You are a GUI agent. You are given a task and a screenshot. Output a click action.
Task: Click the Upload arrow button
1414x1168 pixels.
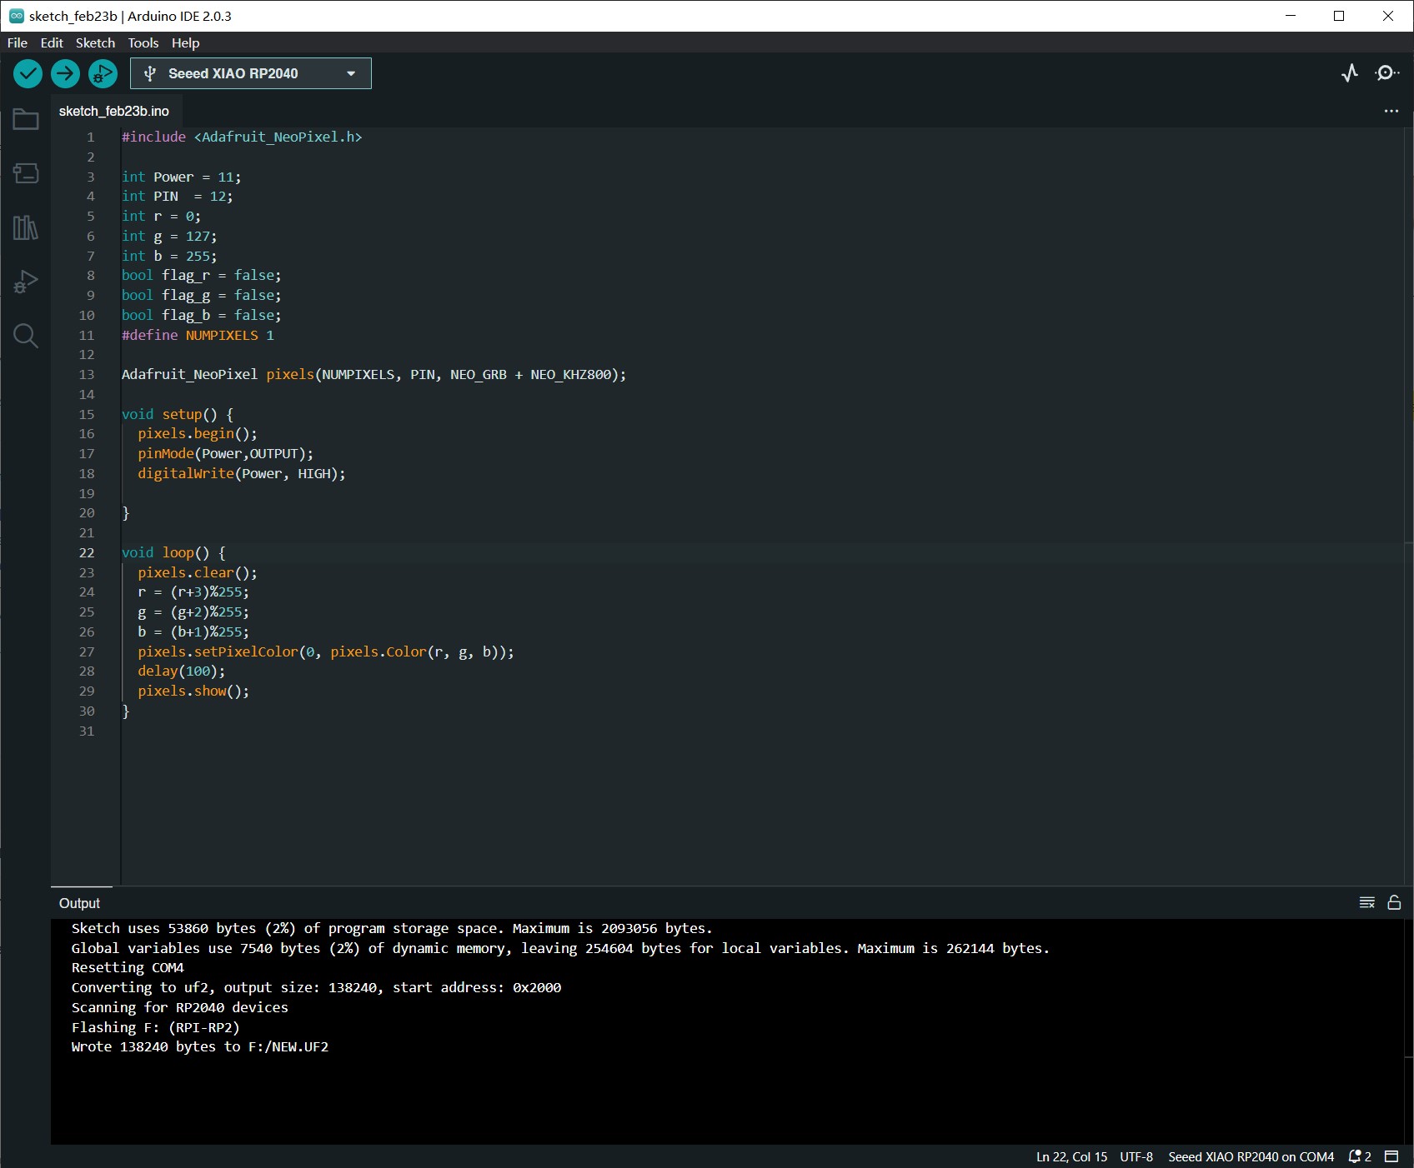pos(65,74)
